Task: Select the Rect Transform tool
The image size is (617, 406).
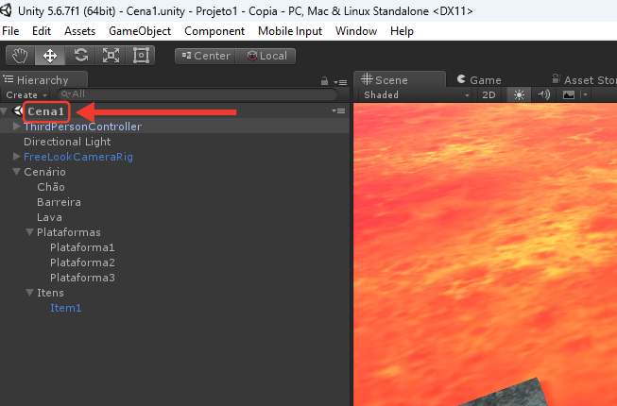Action: (141, 56)
